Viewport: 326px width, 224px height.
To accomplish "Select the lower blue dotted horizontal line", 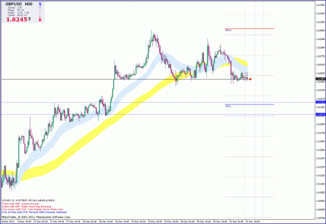I will [158, 115].
